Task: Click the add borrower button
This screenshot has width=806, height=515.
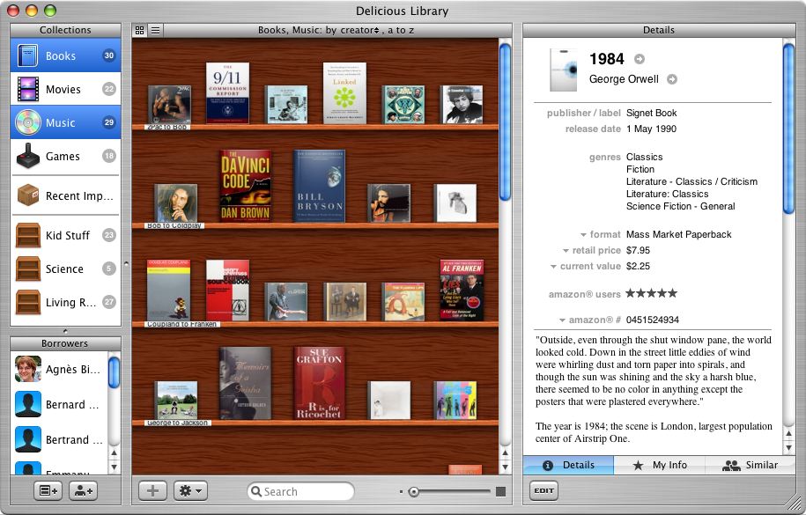Action: click(84, 491)
